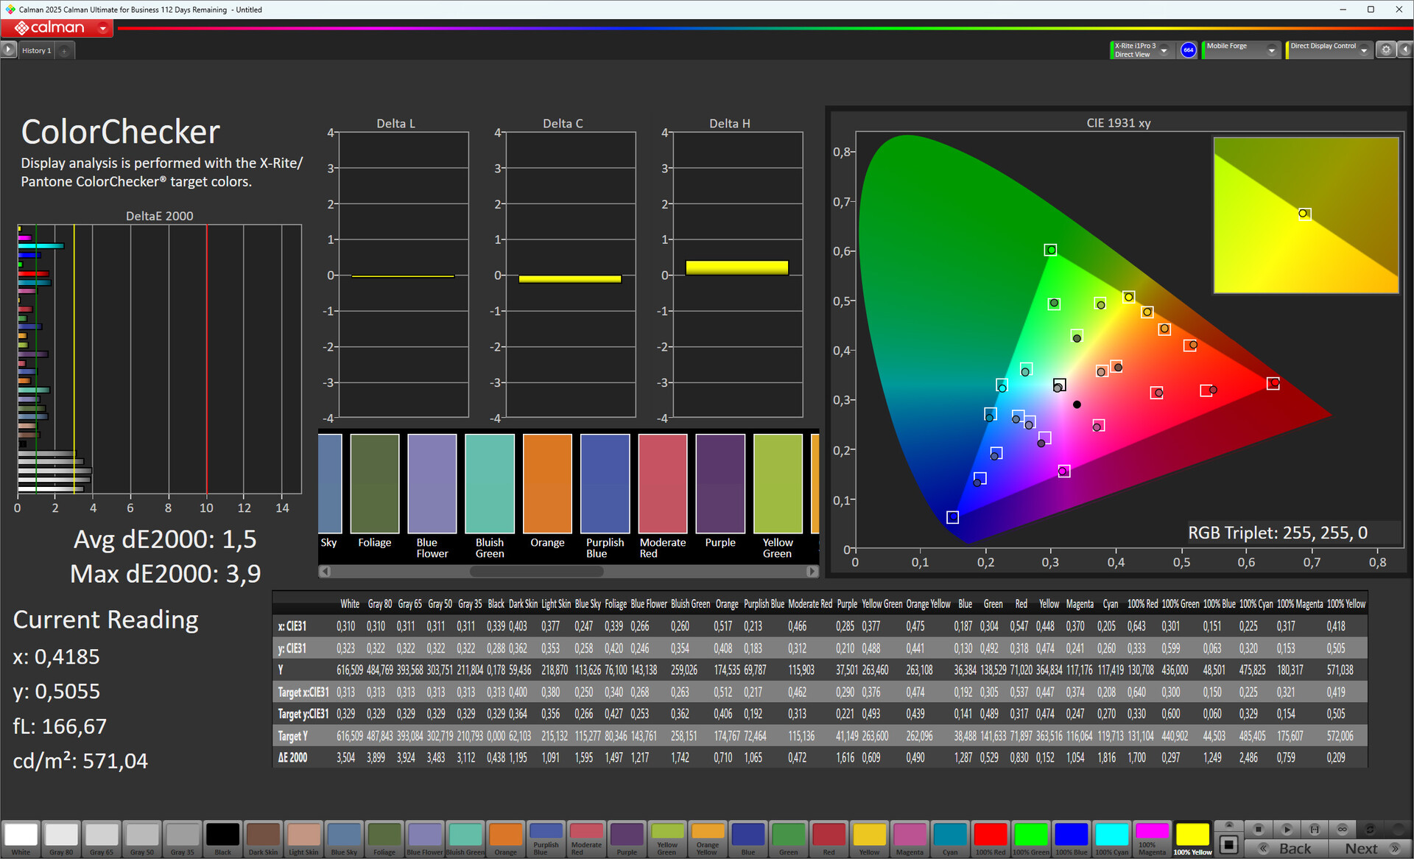Click the single read bracket icon
The width and height of the screenshot is (1414, 859).
[x=1315, y=829]
